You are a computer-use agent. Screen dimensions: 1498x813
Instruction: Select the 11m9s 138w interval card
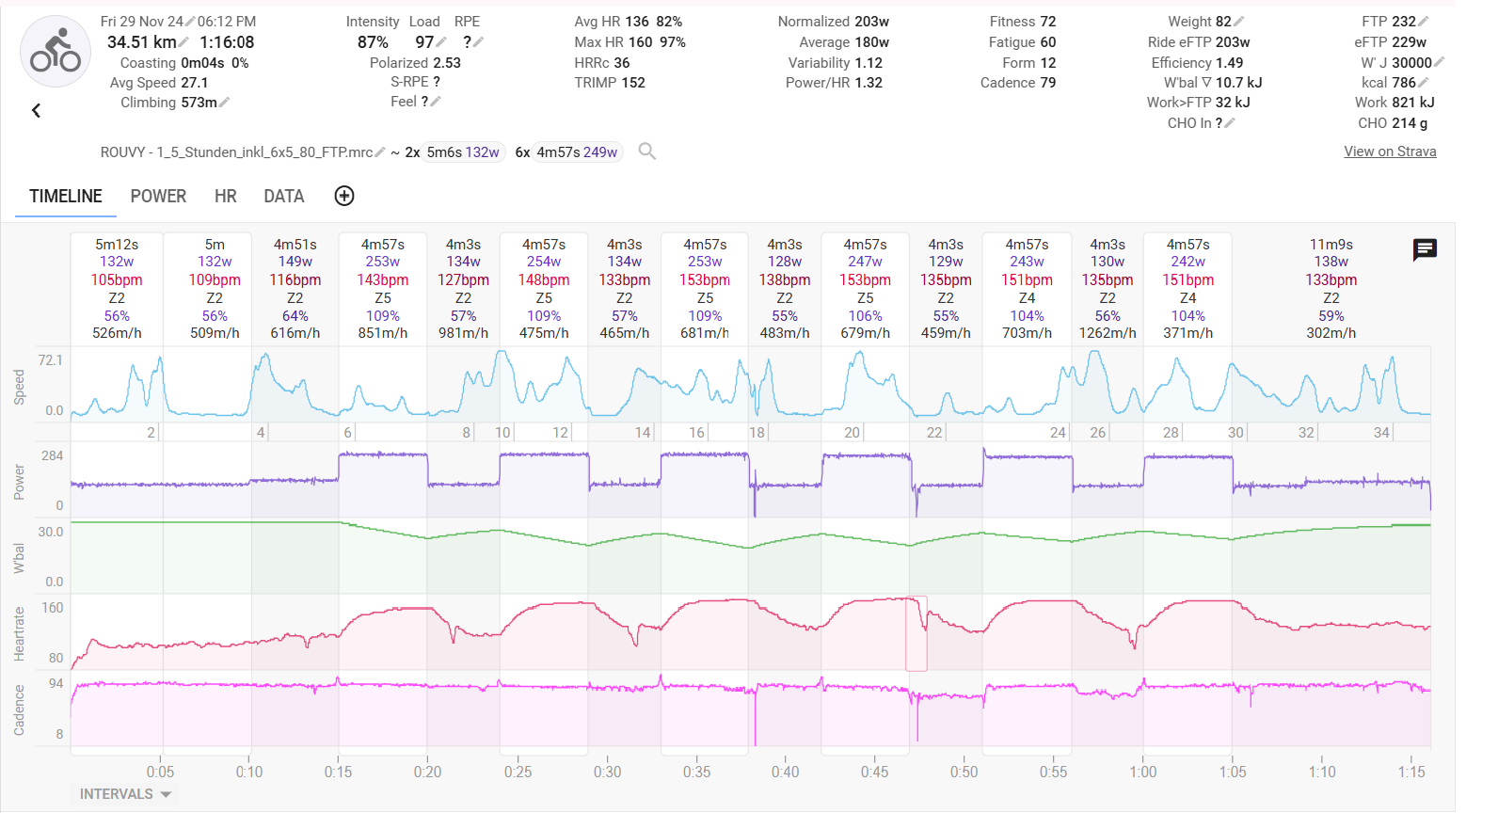[1331, 288]
